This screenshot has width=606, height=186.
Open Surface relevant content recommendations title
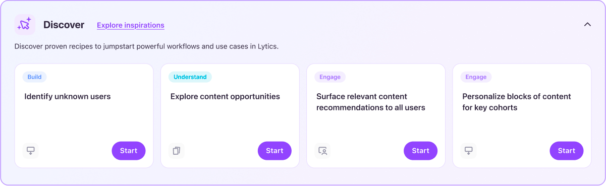(371, 102)
